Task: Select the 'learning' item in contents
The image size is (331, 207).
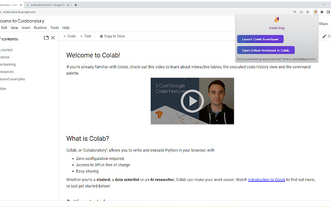Action: [x=8, y=64]
